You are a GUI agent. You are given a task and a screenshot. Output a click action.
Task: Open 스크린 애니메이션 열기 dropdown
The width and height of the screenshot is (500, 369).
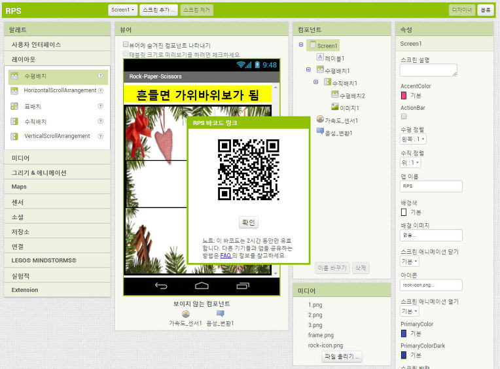click(410, 311)
